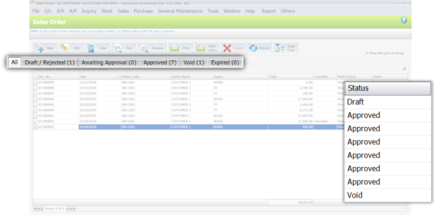Open the Tools menu

coord(213,11)
